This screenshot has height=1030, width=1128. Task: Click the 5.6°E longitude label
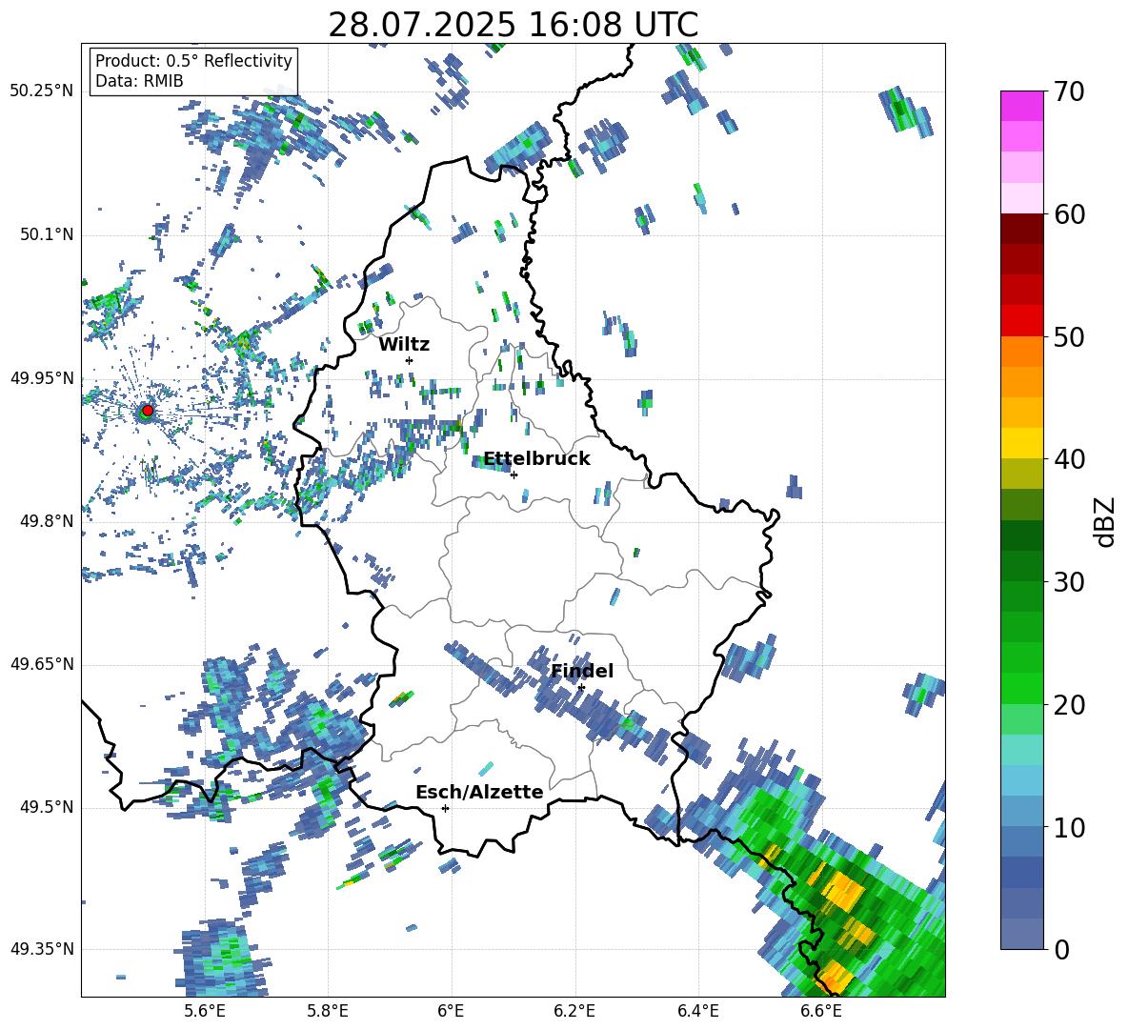[x=205, y=1011]
